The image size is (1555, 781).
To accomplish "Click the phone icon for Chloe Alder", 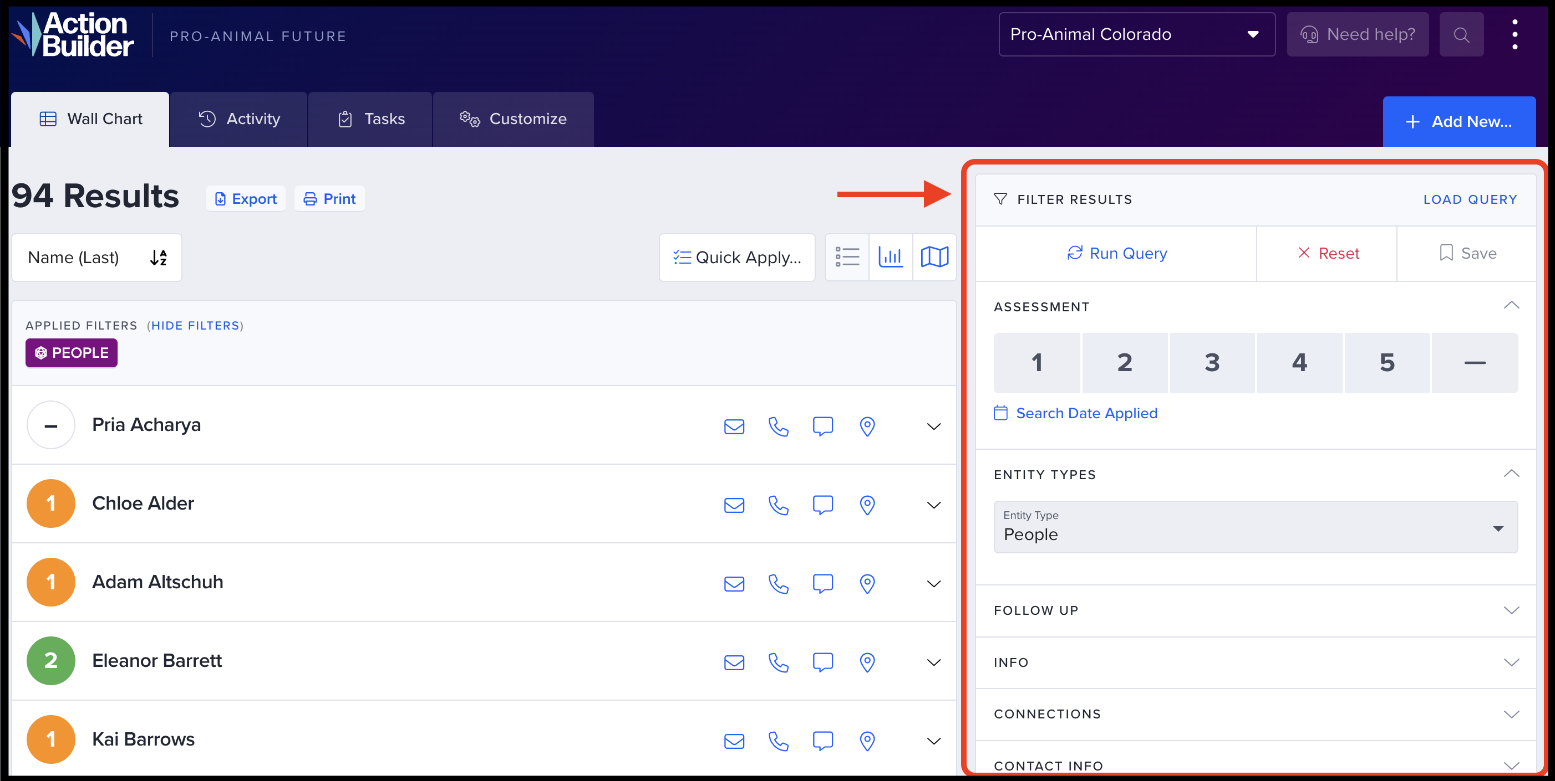I will click(778, 505).
